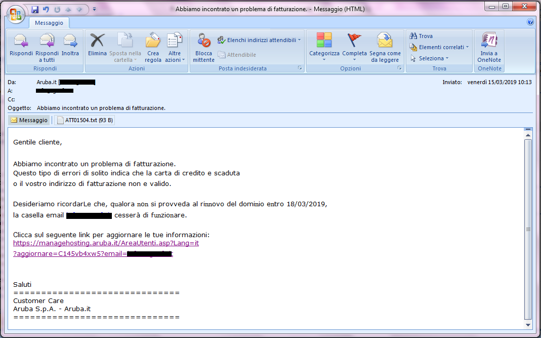Click the 'Customer Care' signature line
The height and width of the screenshot is (338, 541).
(38, 301)
